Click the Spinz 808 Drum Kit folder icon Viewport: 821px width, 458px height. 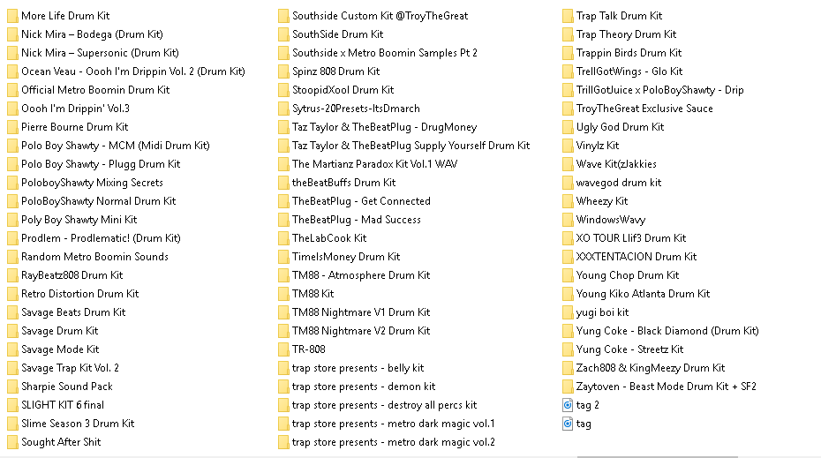(283, 71)
